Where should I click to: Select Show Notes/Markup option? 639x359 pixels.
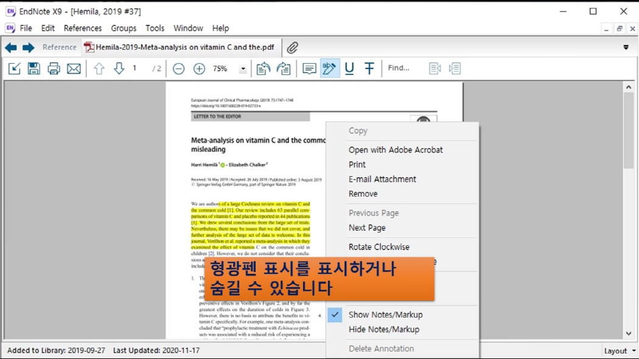coord(385,315)
